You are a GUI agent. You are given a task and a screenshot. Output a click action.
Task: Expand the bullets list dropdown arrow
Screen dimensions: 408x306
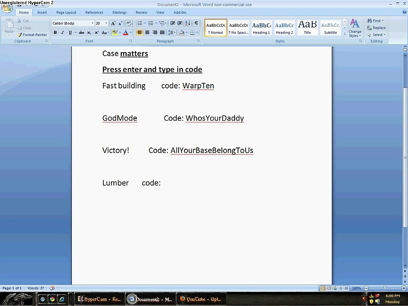[x=145, y=23]
